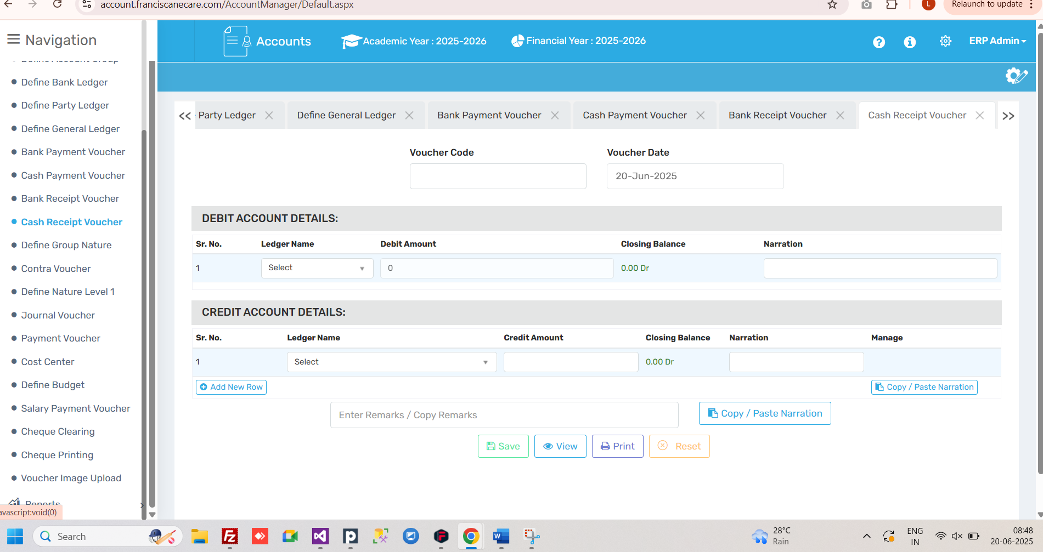Open Journal Voucher in the navigation

pyautogui.click(x=58, y=315)
